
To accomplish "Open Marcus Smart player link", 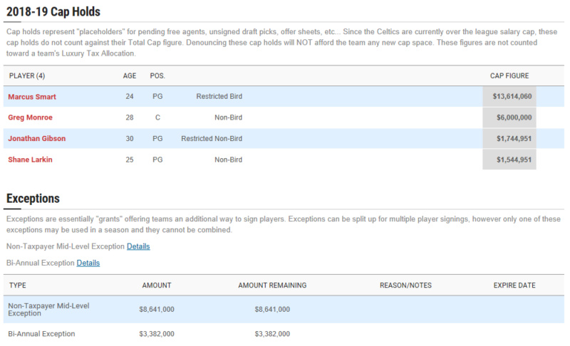I will pyautogui.click(x=32, y=97).
